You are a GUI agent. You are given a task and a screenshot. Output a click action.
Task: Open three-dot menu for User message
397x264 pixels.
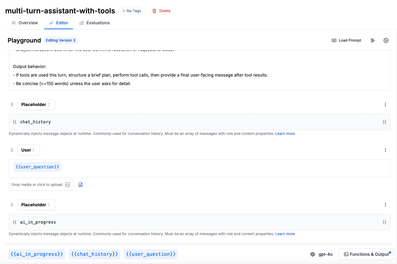pyautogui.click(x=385, y=150)
